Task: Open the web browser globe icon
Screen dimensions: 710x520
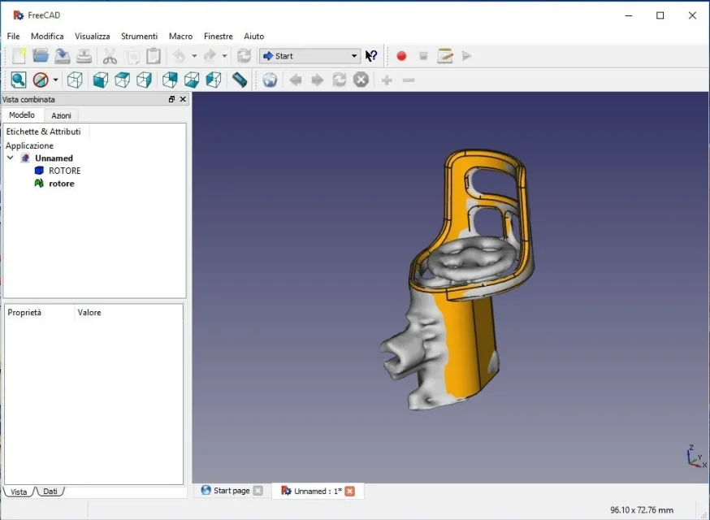Action: pyautogui.click(x=270, y=80)
